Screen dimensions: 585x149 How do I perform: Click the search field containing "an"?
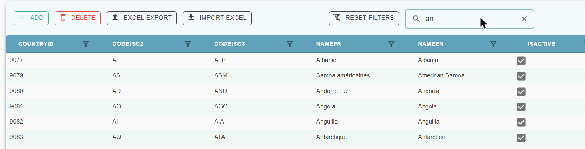pos(470,19)
